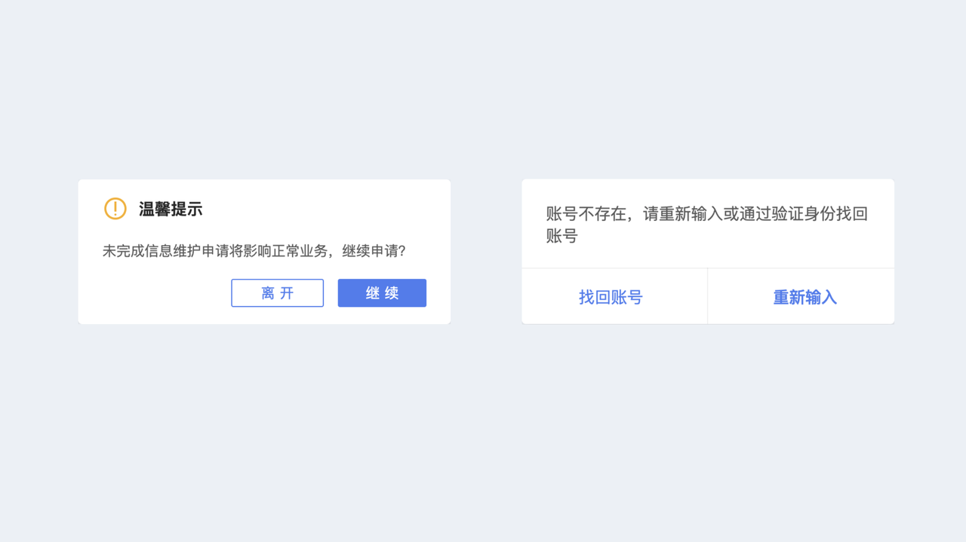Click the 温馨提示 dialog title

pyautogui.click(x=171, y=210)
